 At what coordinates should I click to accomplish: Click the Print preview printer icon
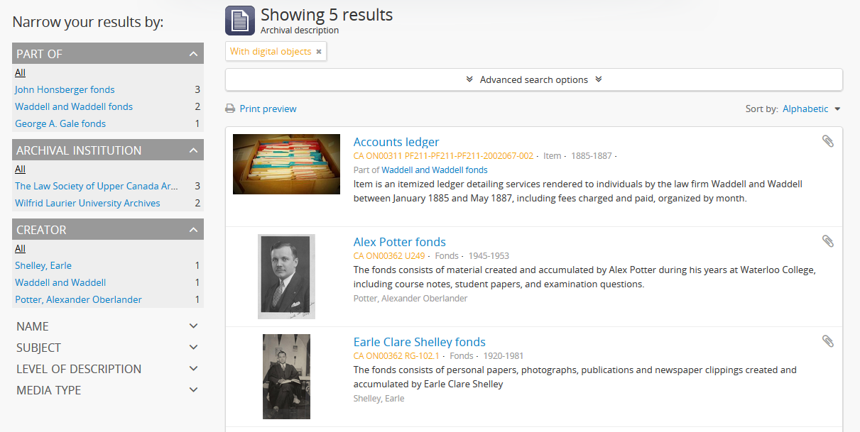click(x=230, y=109)
